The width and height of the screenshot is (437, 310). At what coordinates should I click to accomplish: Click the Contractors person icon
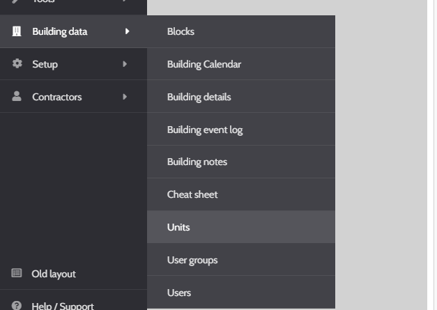[17, 97]
